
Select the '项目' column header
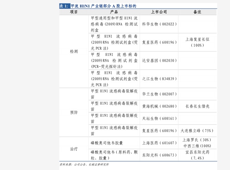coord(73,12)
